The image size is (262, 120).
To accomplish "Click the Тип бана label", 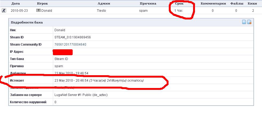I will (17, 59).
